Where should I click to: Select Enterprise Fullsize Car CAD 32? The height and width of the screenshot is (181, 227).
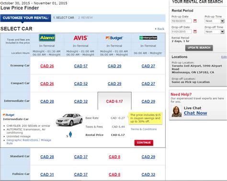(x=148, y=174)
